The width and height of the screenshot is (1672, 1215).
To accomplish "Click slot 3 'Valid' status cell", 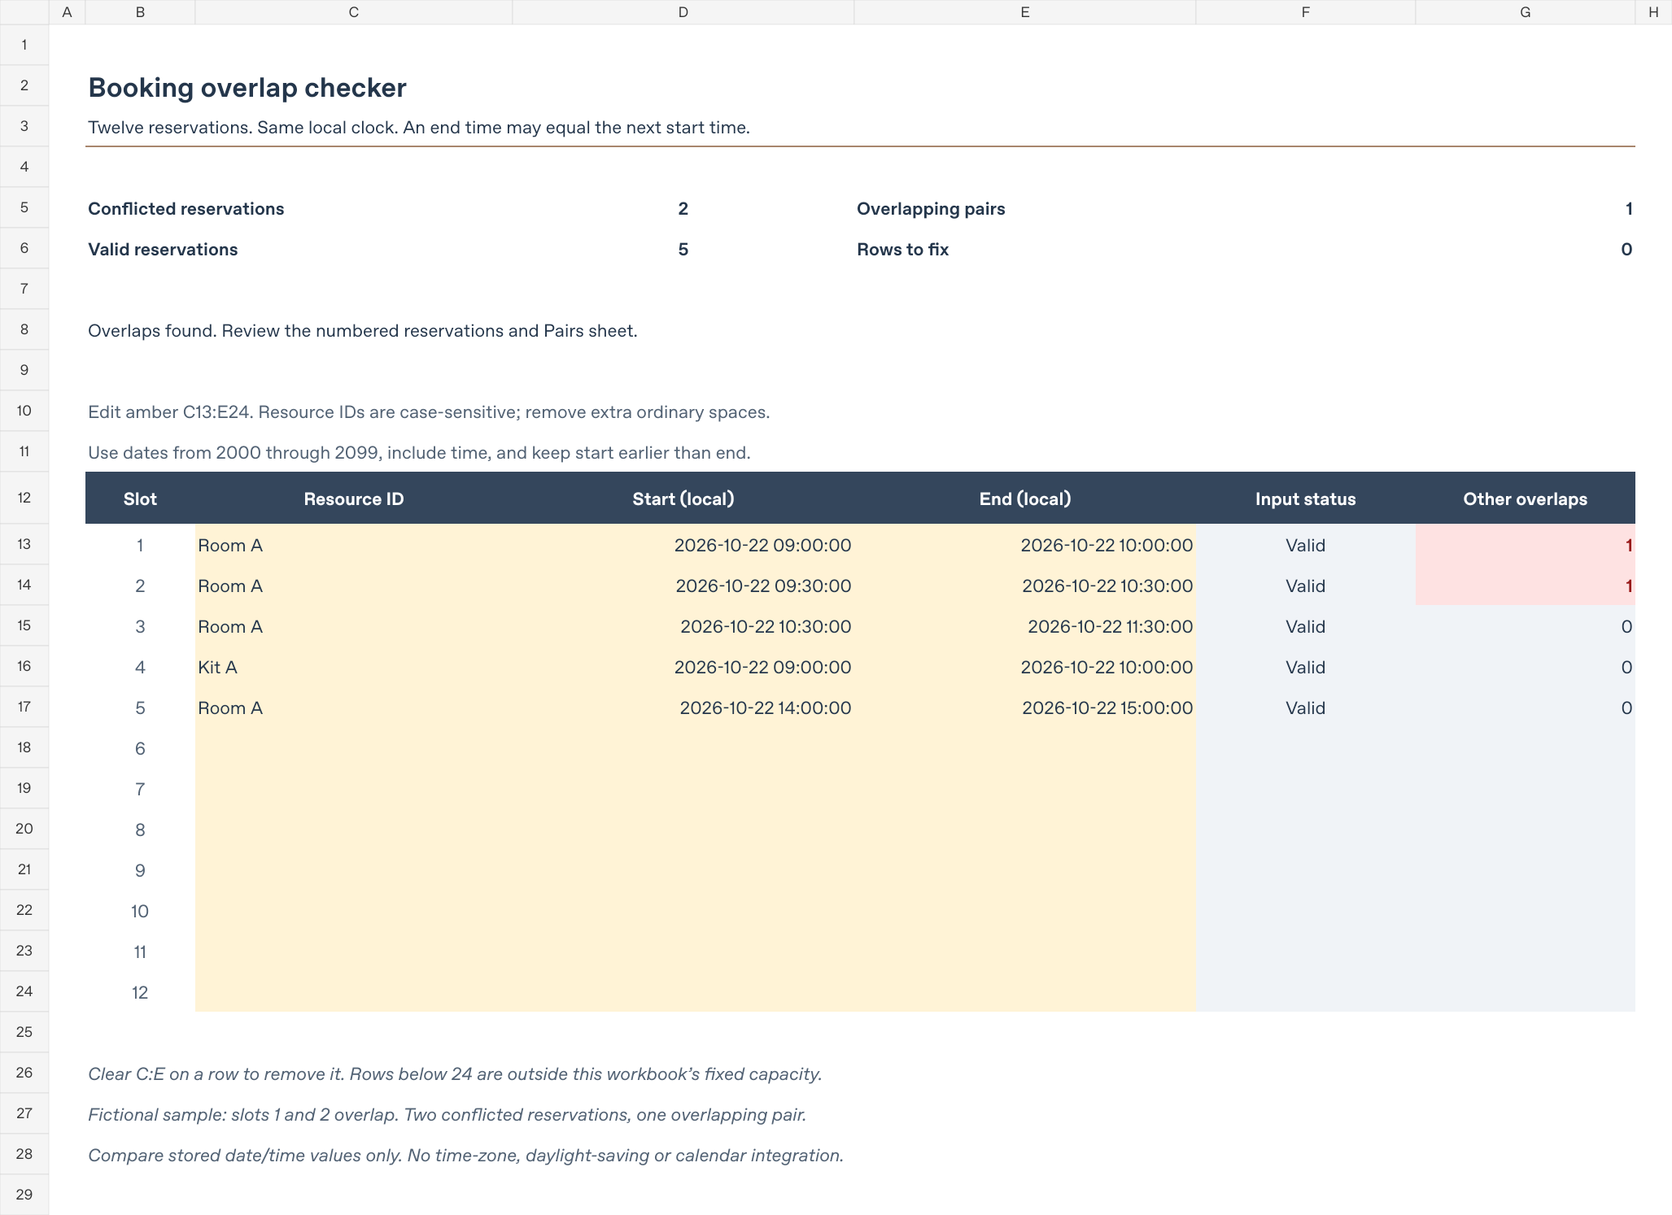I will click(1306, 626).
